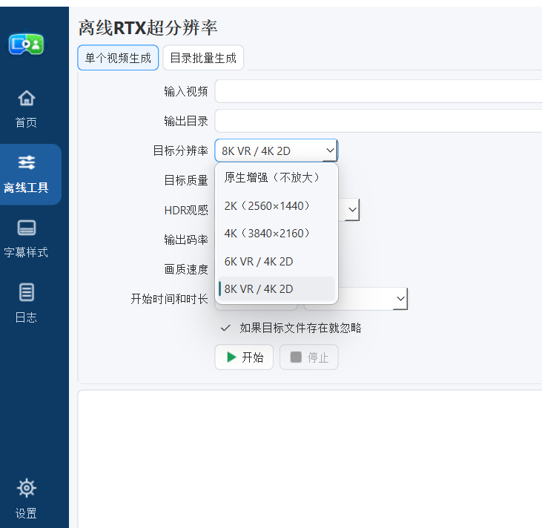Click the green play icon on 开始
The image size is (542, 528).
(x=231, y=357)
